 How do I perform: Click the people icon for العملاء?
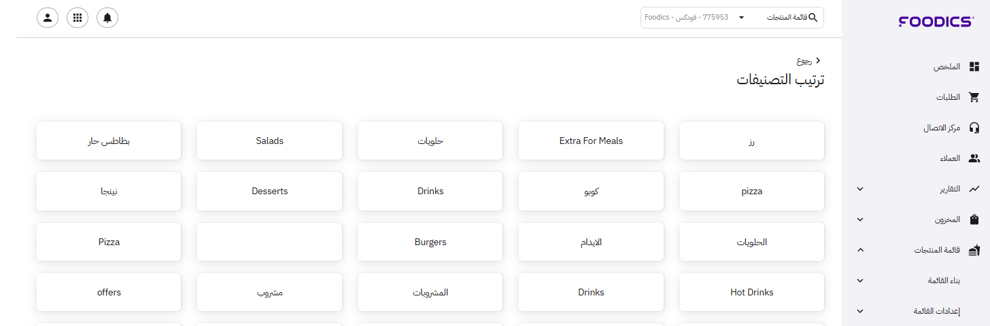(974, 158)
